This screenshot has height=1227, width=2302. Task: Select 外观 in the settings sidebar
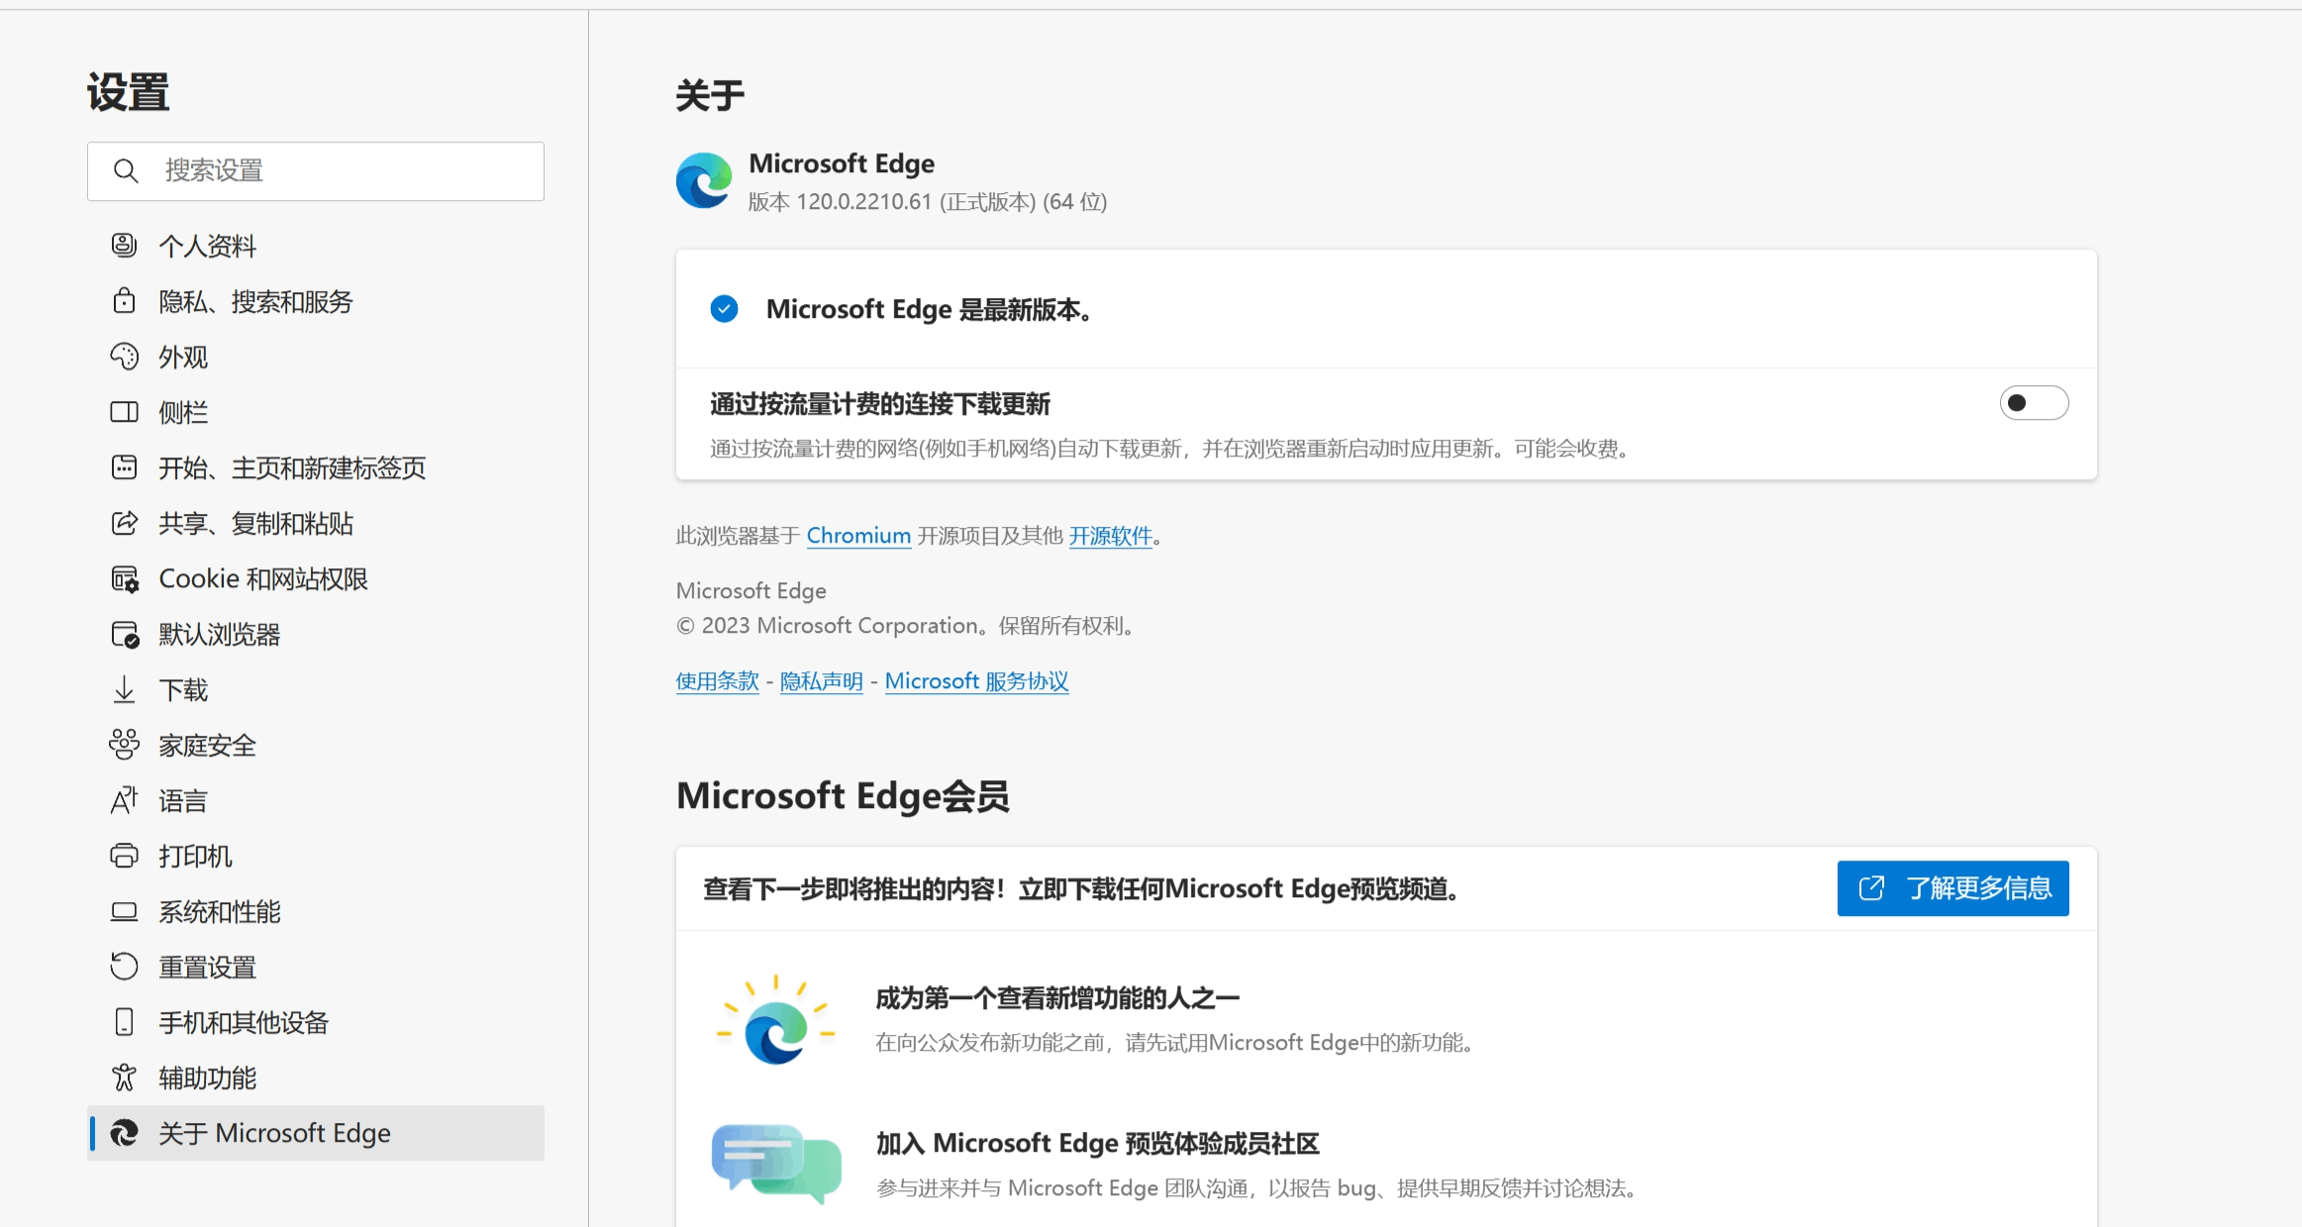(316, 357)
